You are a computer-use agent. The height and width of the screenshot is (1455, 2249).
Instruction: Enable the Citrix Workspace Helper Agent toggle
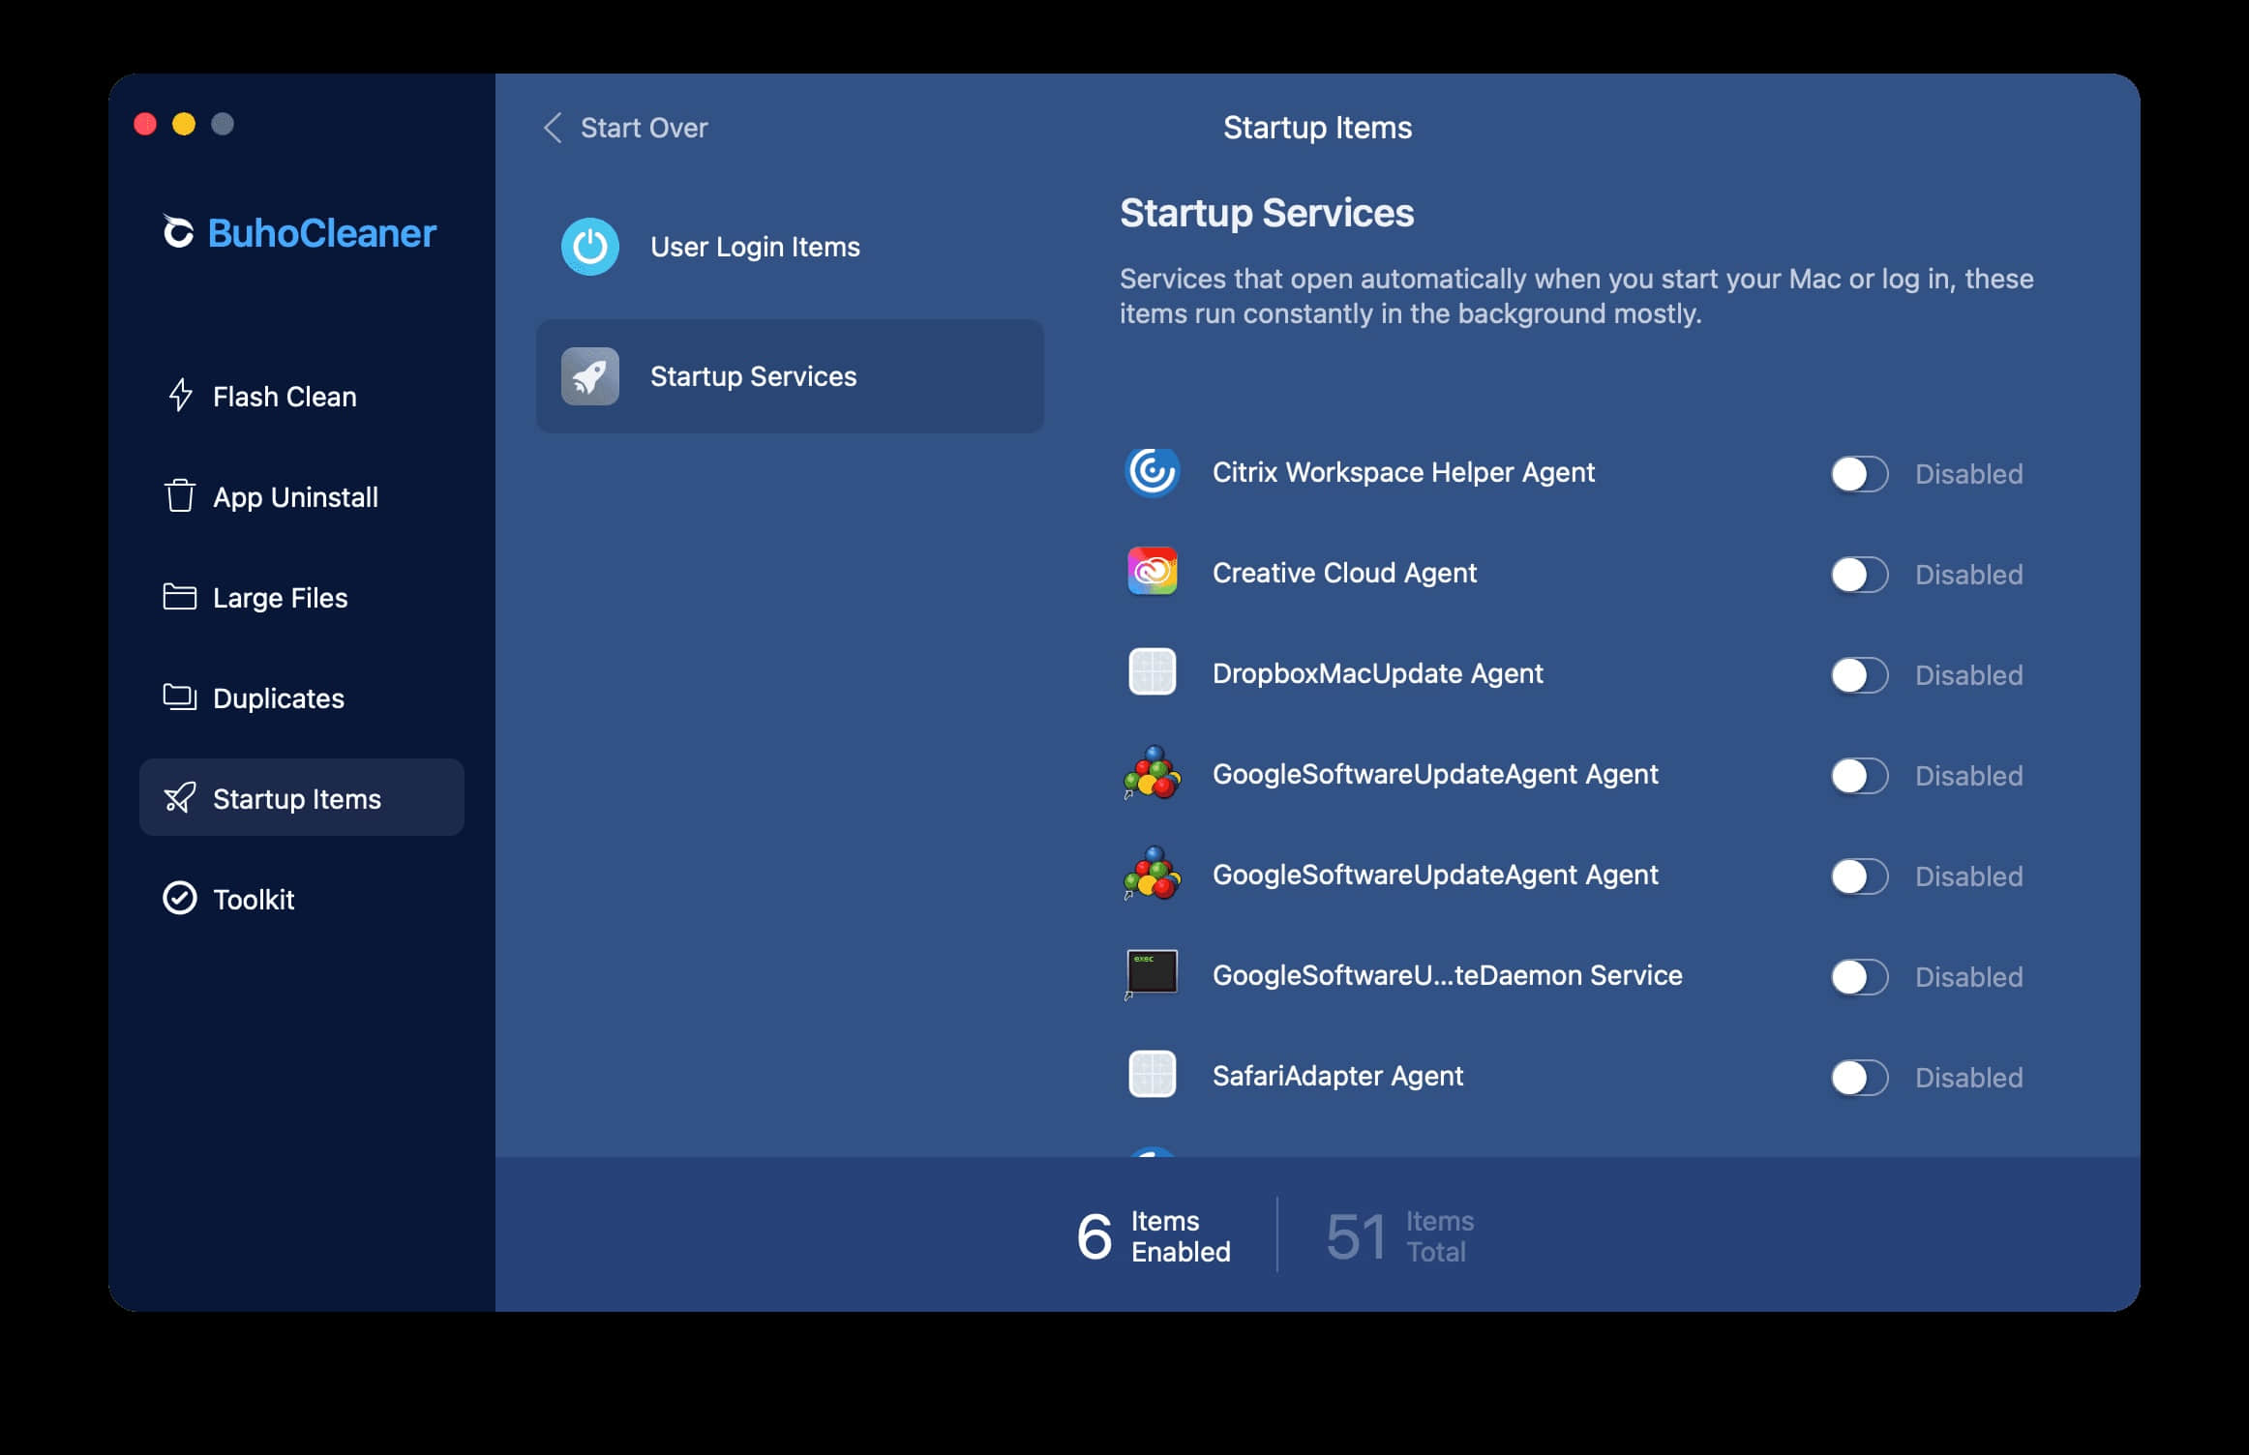1858,474
